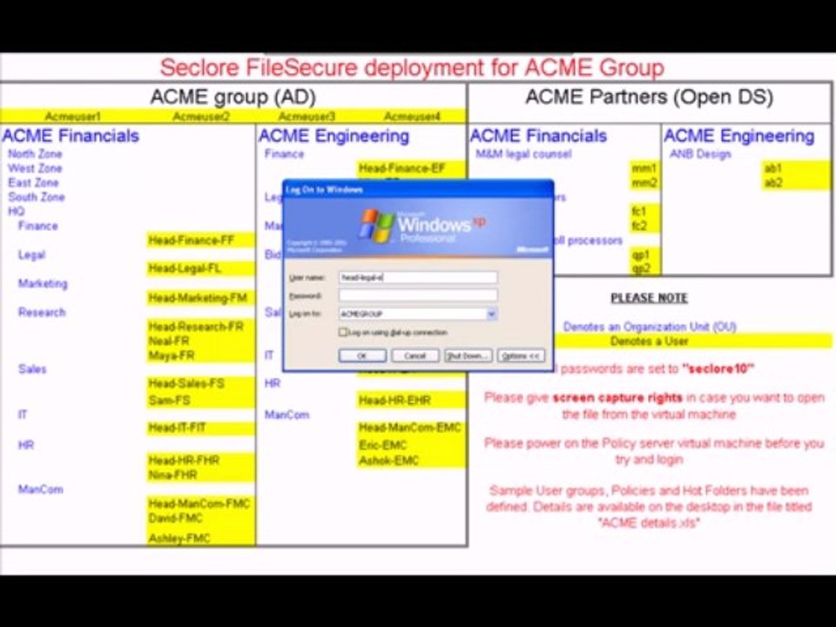
Task: Select Head-IT-FIT user label
Action: pyautogui.click(x=177, y=428)
